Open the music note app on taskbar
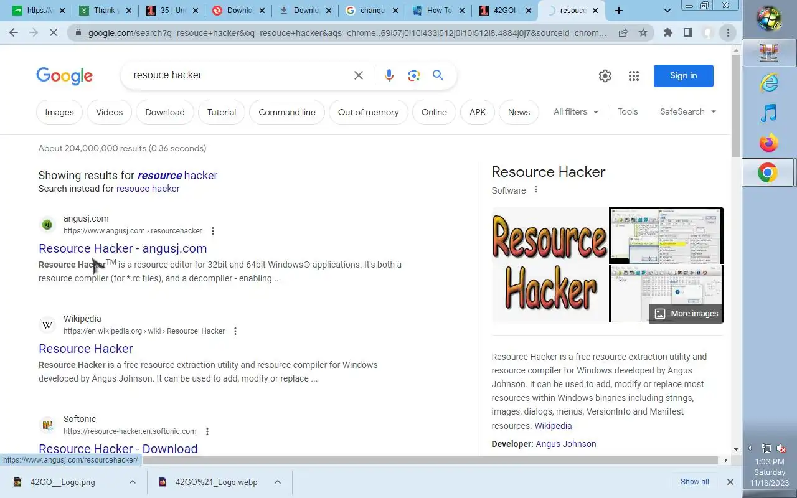797x498 pixels. click(x=770, y=113)
